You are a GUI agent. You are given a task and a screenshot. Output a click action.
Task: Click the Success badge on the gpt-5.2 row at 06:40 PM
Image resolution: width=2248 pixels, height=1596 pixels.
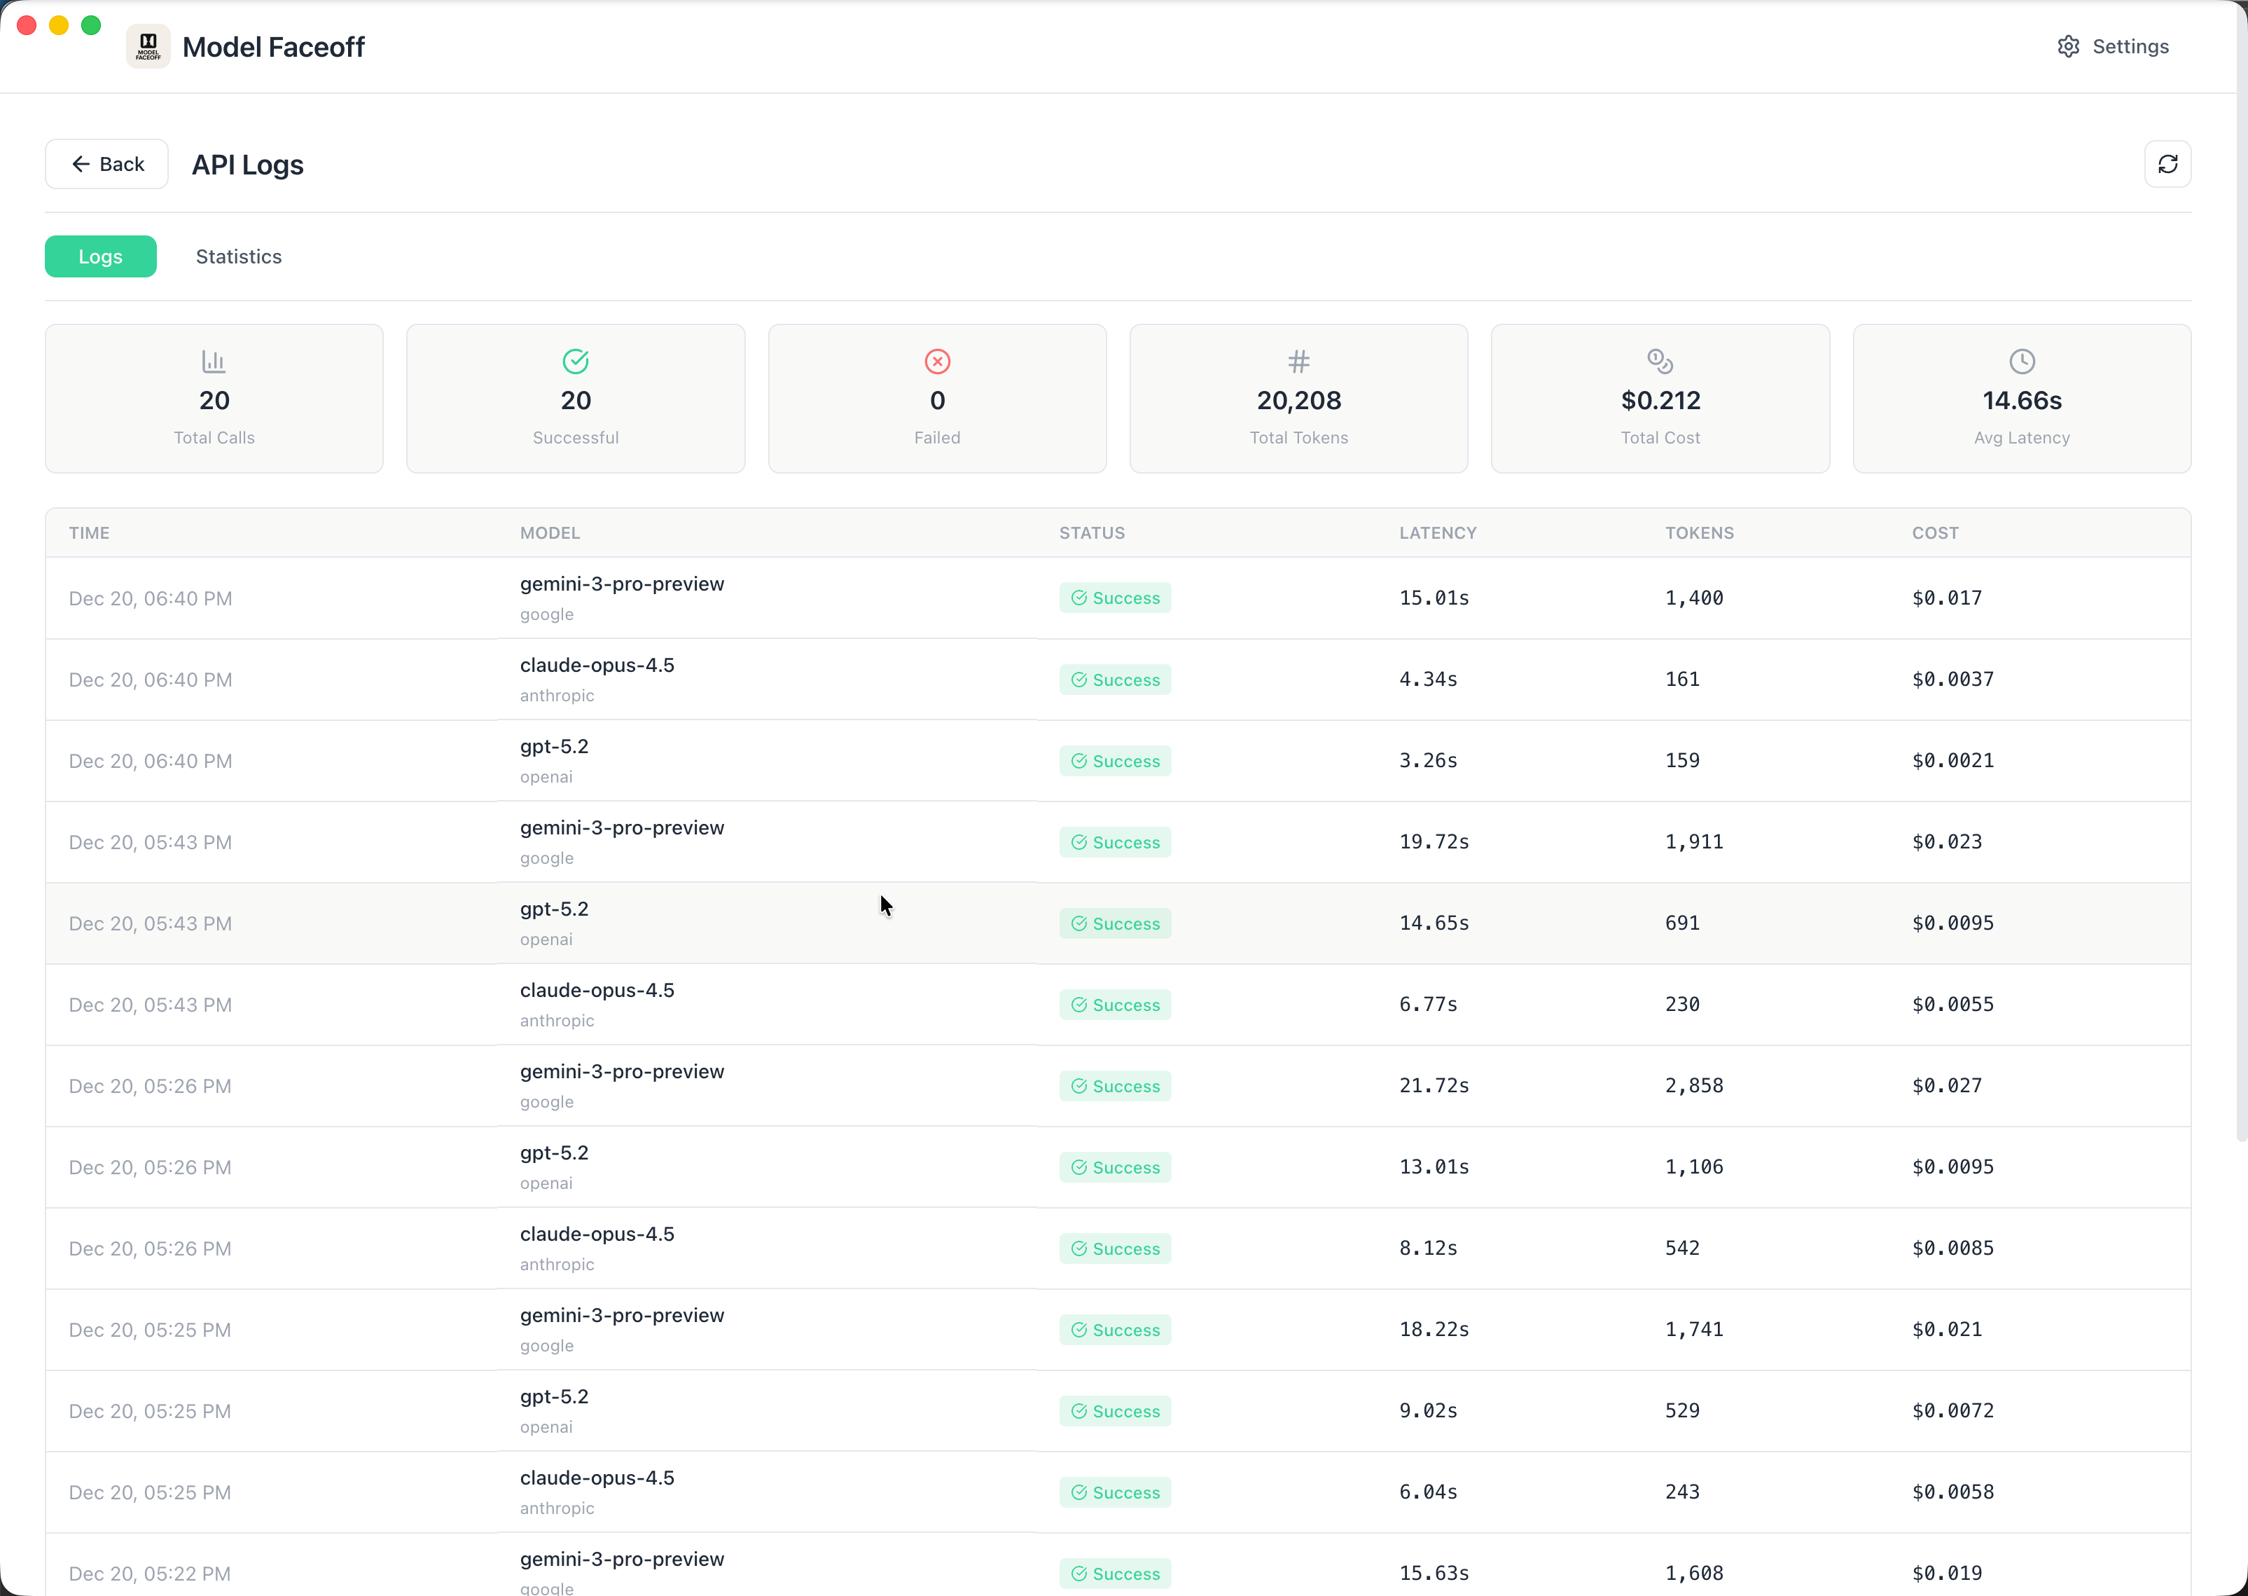click(x=1115, y=759)
